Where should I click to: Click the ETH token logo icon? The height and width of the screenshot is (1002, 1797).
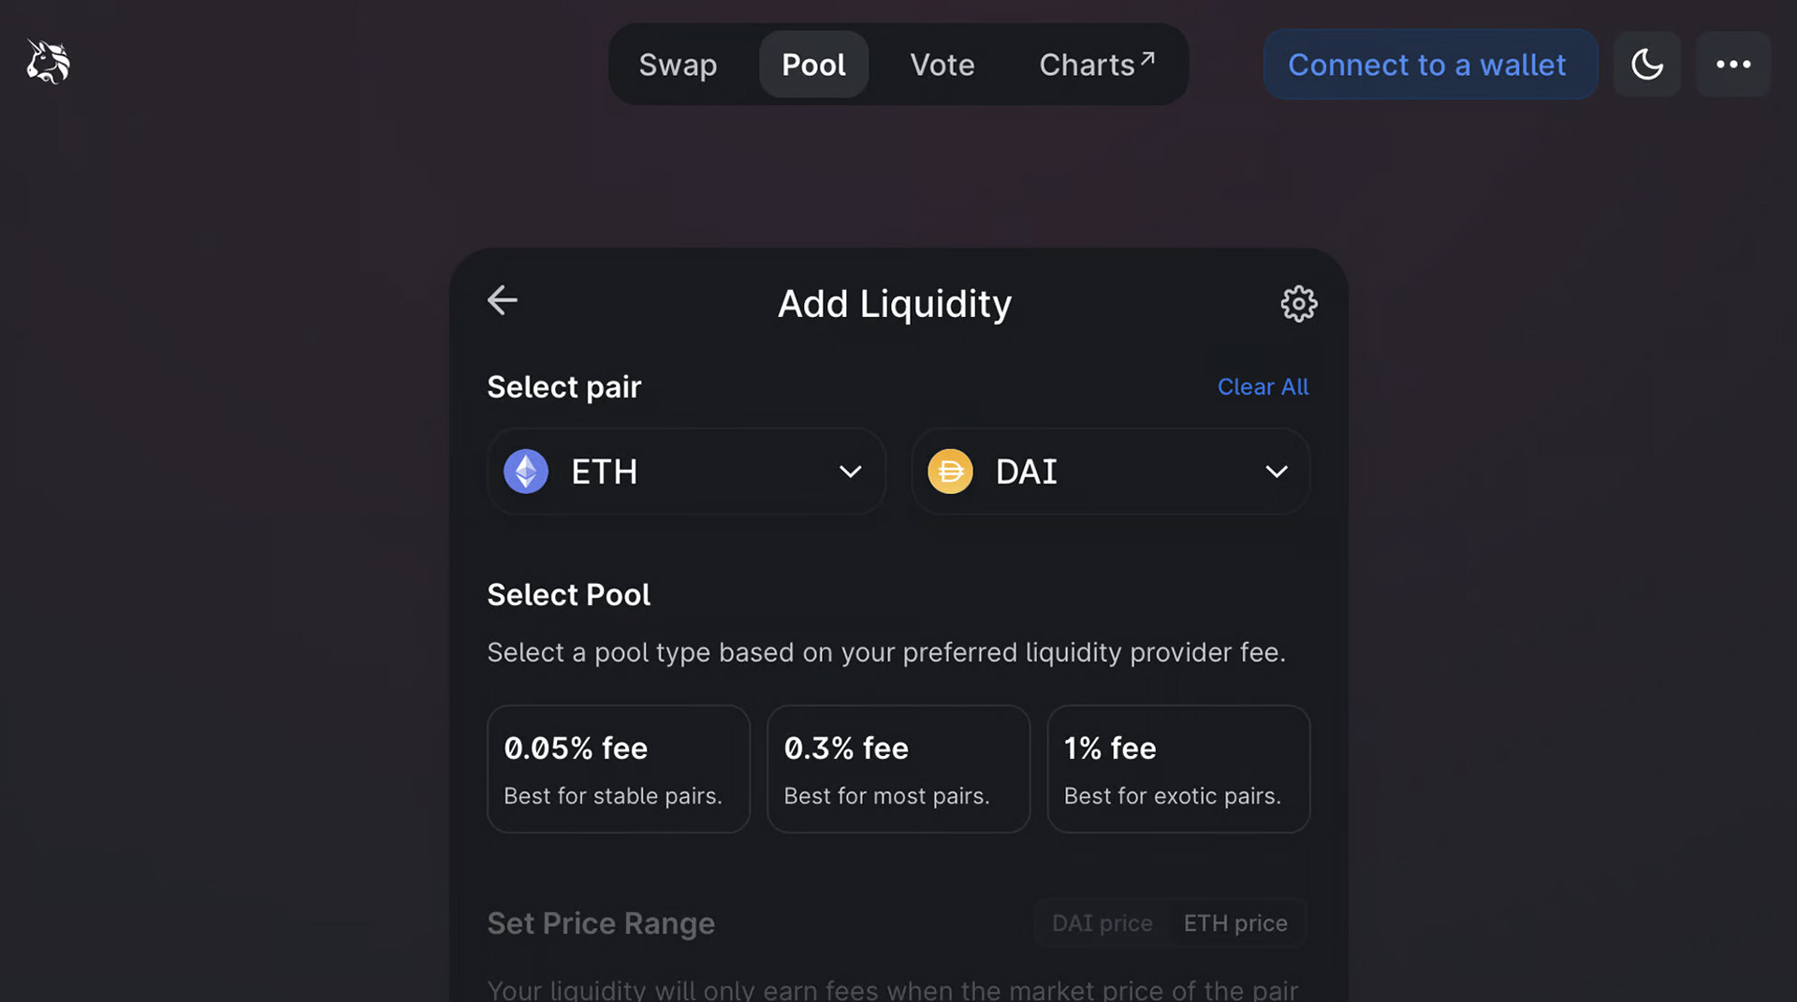point(526,472)
